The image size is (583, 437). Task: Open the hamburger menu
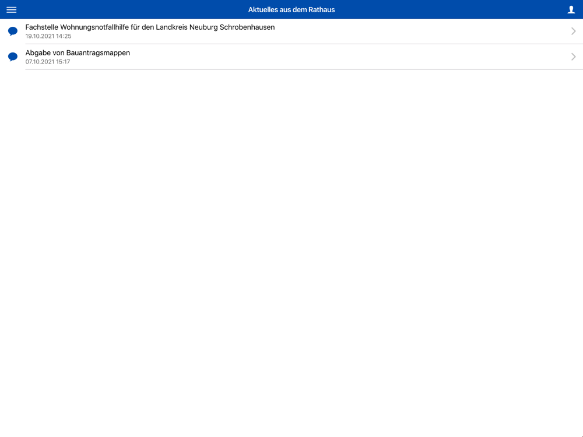pos(12,10)
